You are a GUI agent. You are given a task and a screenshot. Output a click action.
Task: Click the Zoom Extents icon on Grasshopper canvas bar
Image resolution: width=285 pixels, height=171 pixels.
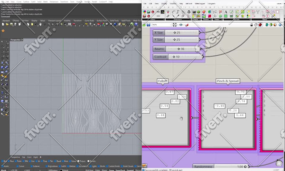coord(174,25)
